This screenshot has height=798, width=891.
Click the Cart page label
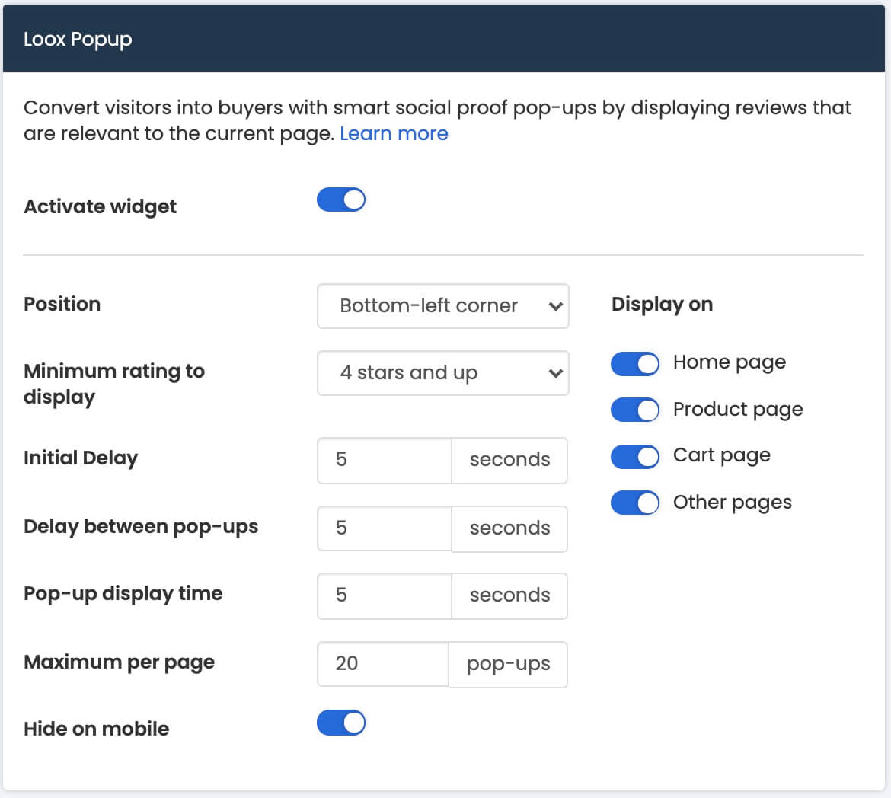(722, 456)
